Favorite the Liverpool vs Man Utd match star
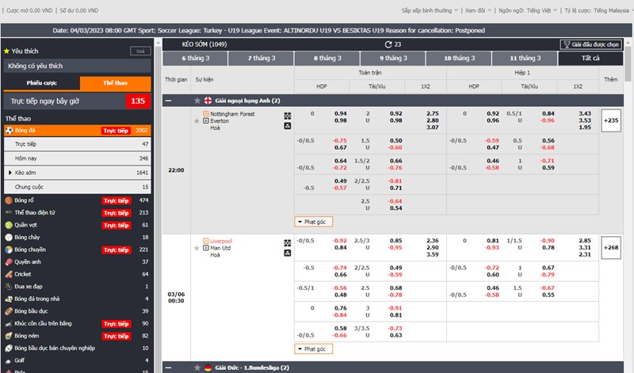 (x=197, y=248)
